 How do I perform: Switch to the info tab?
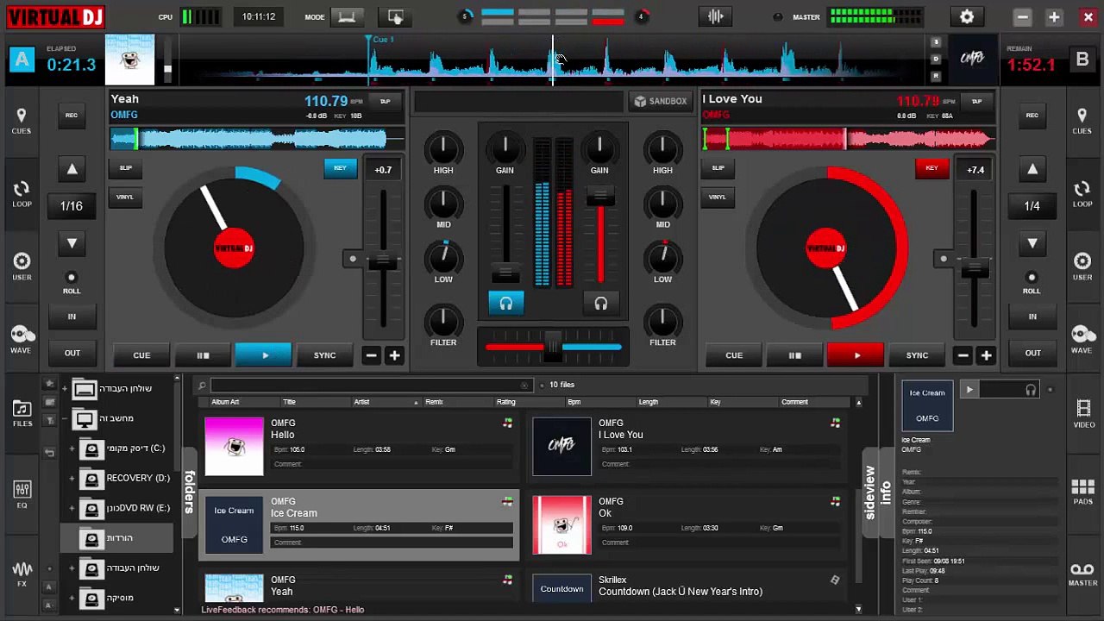click(x=886, y=492)
